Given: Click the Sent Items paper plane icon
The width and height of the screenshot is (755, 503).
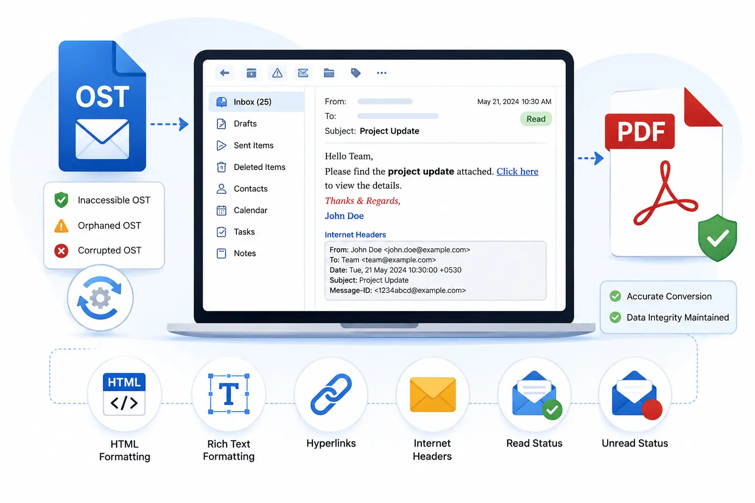Looking at the screenshot, I should point(222,145).
